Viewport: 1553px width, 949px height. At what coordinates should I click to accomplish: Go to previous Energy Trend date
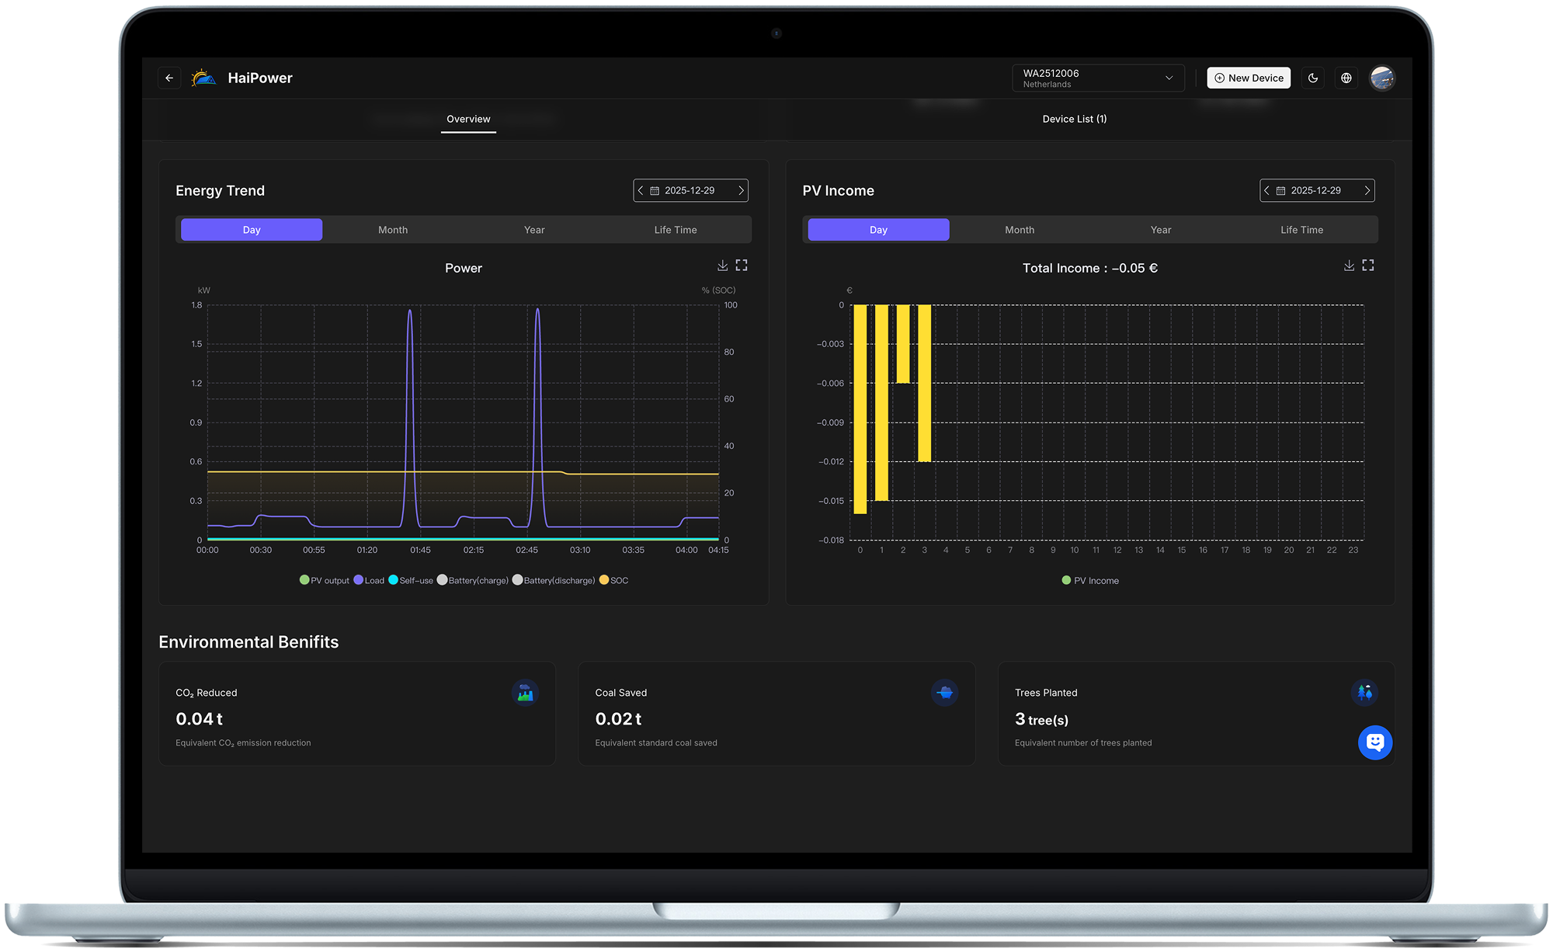coord(641,190)
